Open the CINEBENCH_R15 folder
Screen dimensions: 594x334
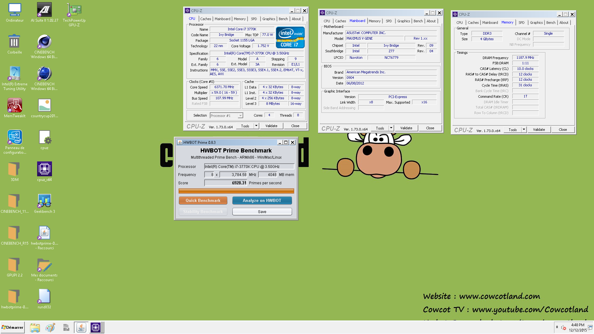[x=15, y=235]
